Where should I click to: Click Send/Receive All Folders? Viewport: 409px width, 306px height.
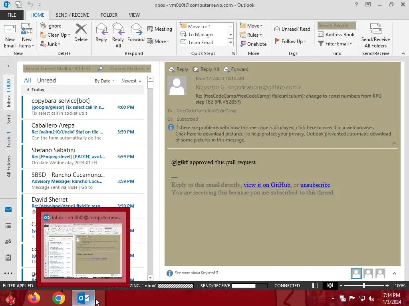point(375,35)
